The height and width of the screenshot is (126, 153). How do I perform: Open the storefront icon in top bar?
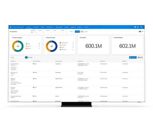(x=135, y=27)
